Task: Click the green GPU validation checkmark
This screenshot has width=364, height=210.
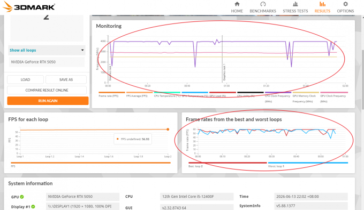Action: point(22,197)
